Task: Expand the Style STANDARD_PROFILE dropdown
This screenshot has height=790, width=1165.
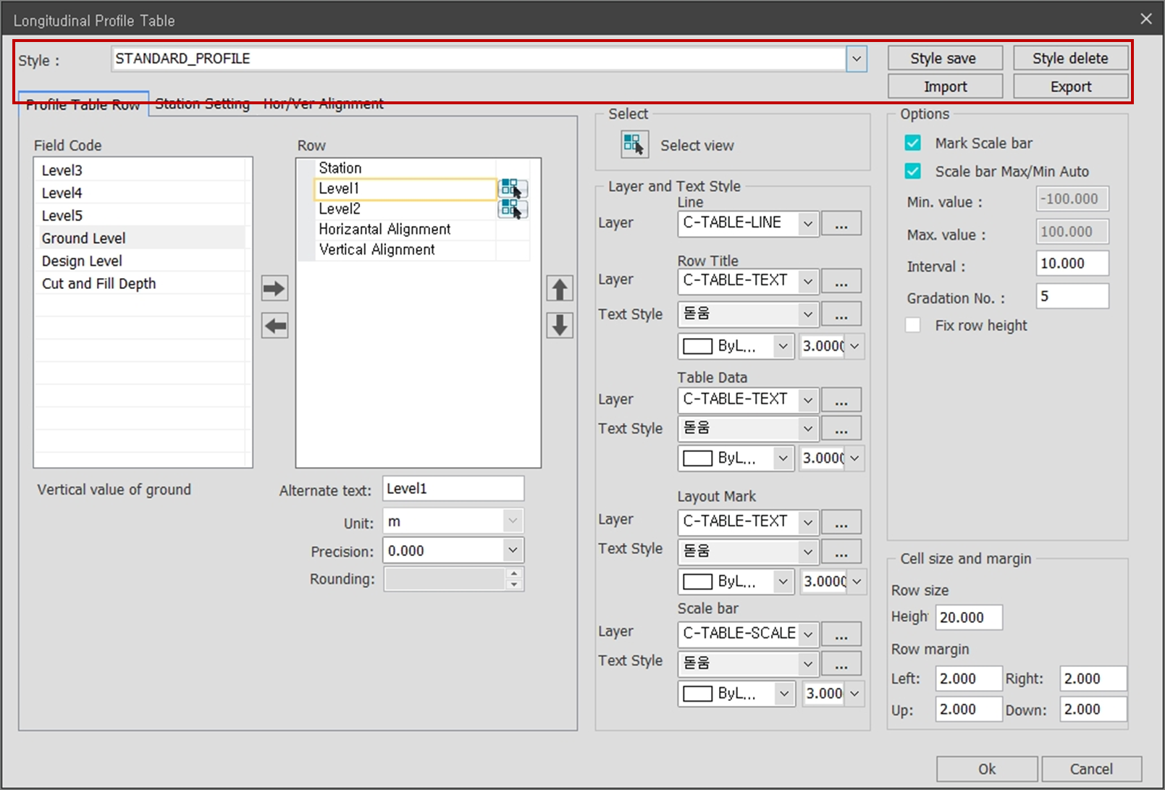Action: click(x=856, y=59)
